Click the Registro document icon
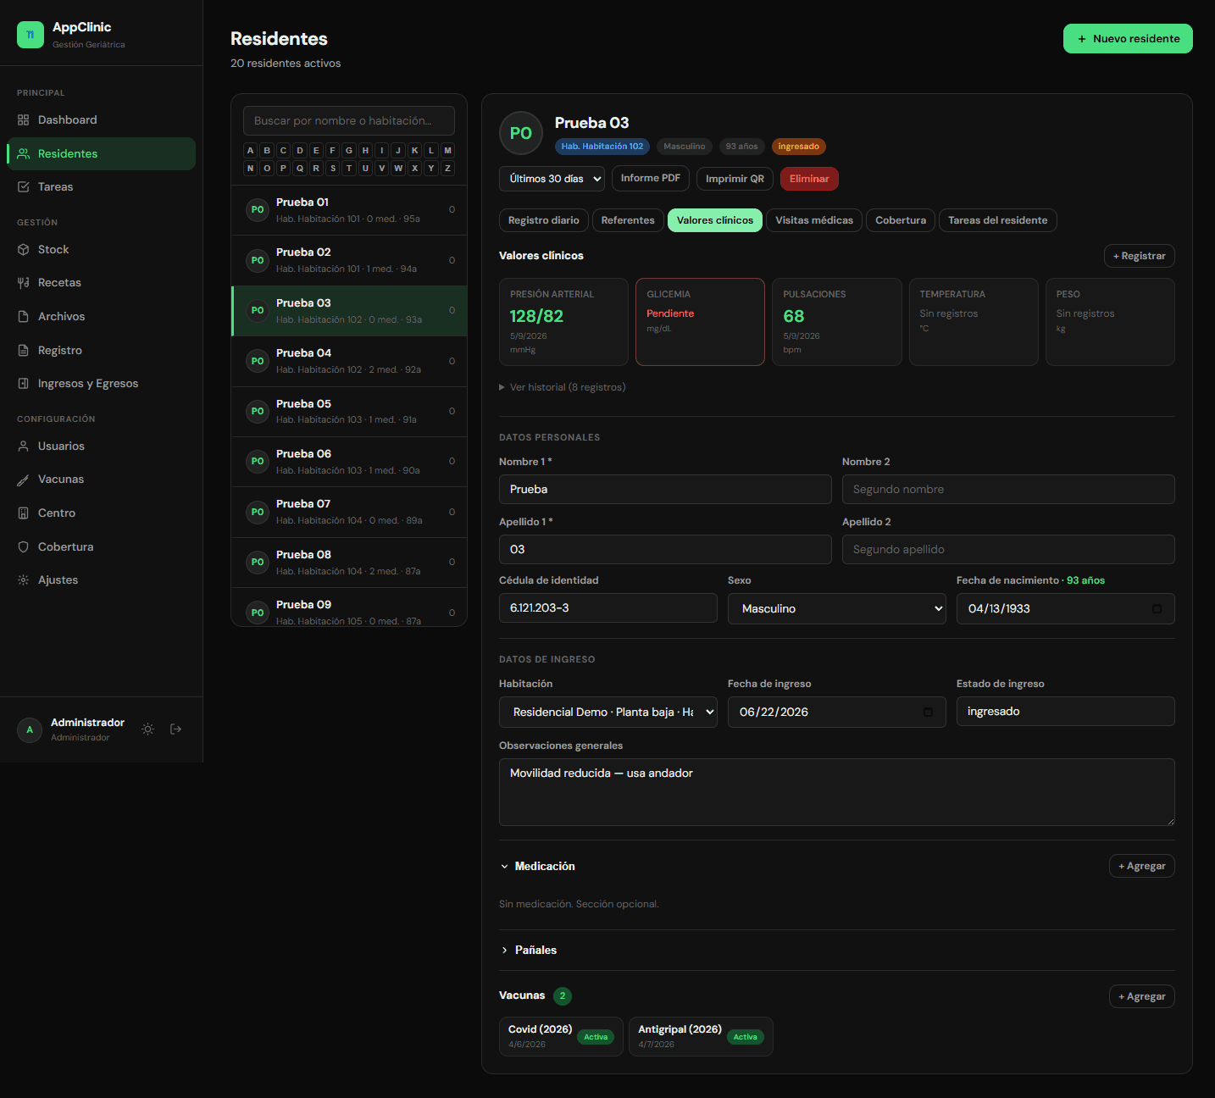The height and width of the screenshot is (1098, 1215). click(23, 350)
